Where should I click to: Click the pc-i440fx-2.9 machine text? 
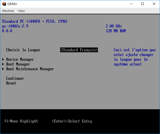click(x=15, y=26)
